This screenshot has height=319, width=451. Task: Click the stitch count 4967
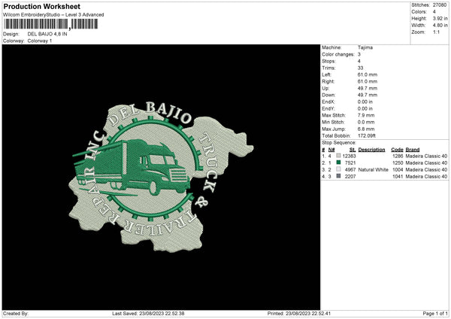350,169
